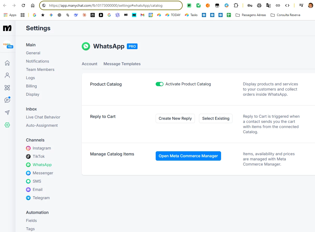Click the translate icon in browser toolbar
315x232 pixels.
coord(269,5)
